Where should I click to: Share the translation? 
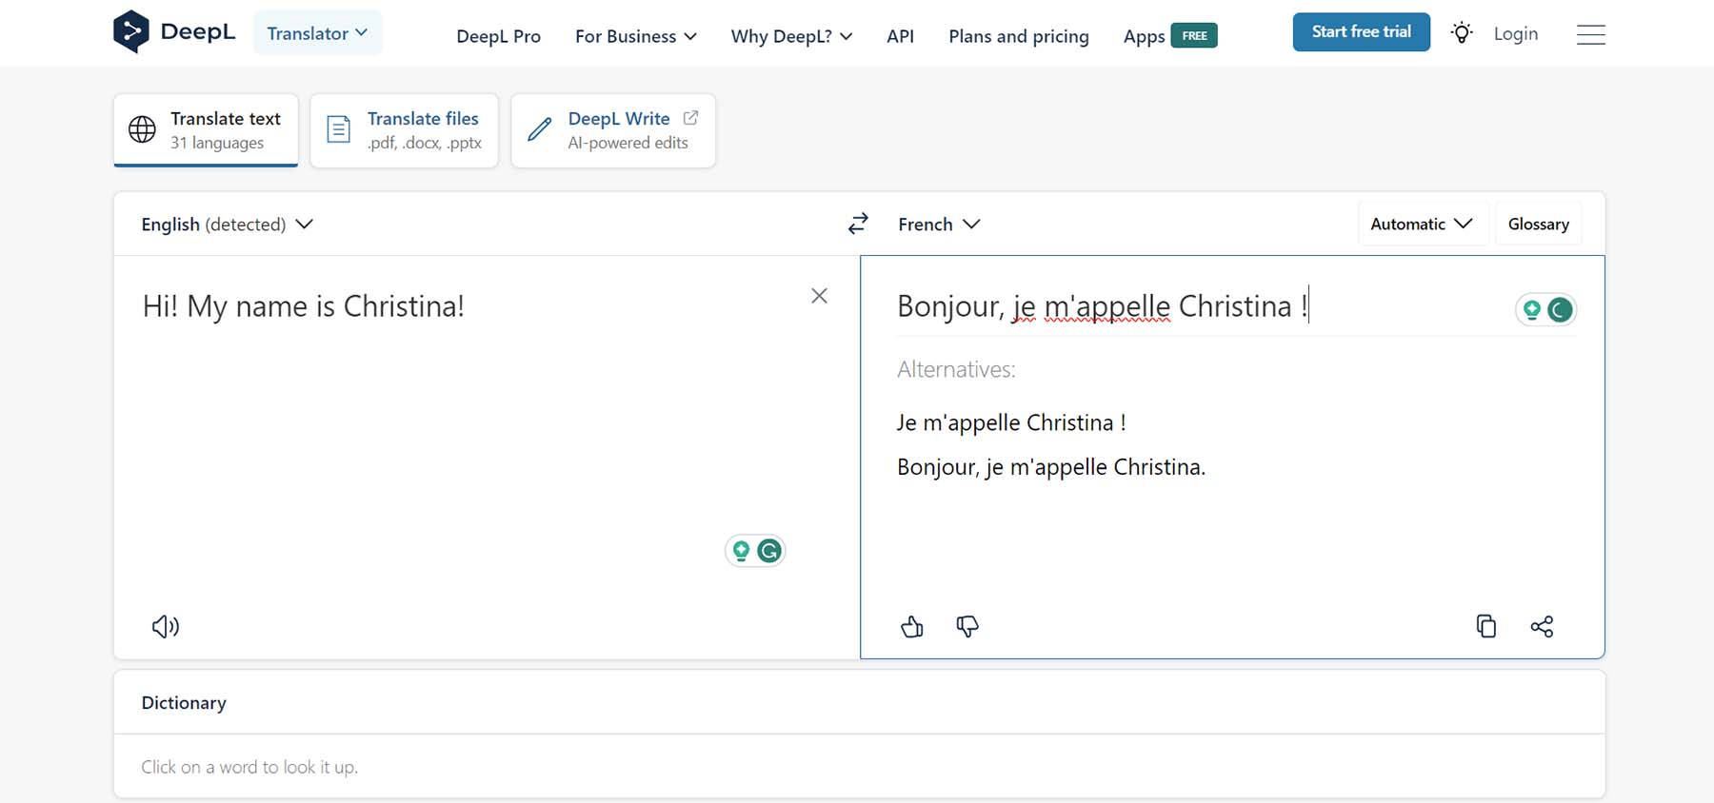[x=1542, y=626]
